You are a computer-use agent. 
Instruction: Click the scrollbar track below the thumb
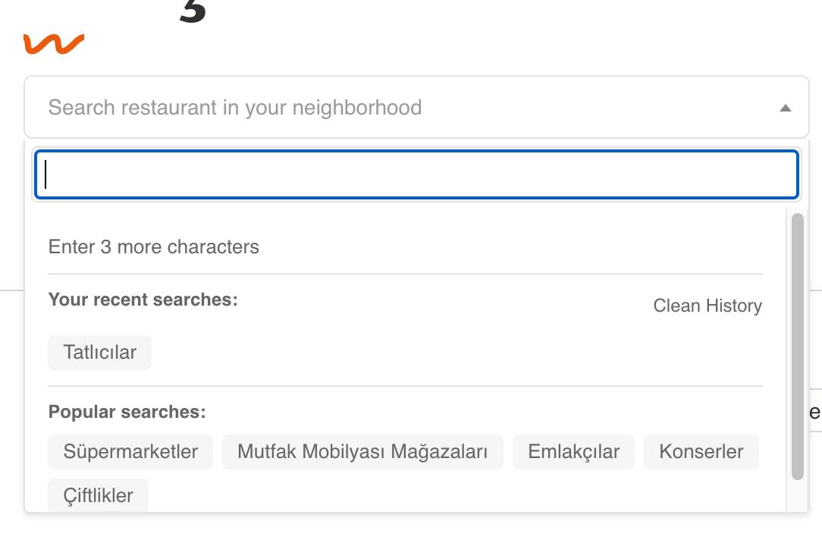tap(797, 496)
